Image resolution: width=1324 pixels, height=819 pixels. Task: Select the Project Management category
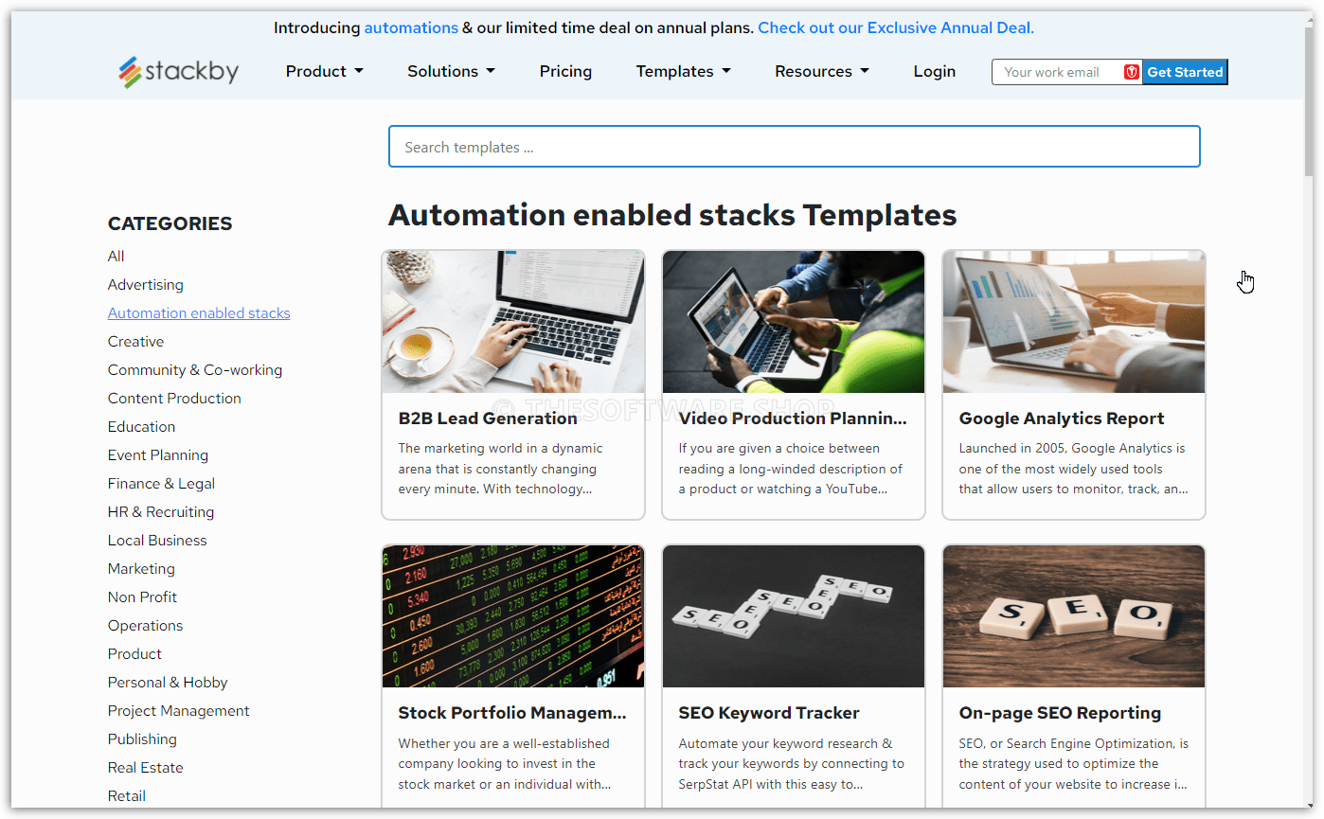point(179,710)
